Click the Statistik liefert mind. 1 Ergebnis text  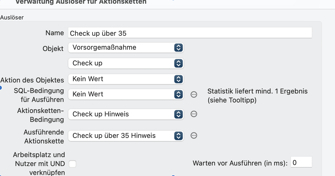coord(257,96)
